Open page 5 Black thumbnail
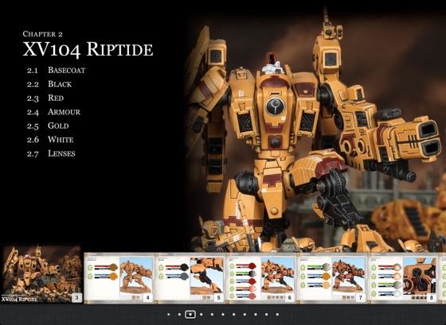Viewport: 446px width, 325px height. click(x=190, y=277)
